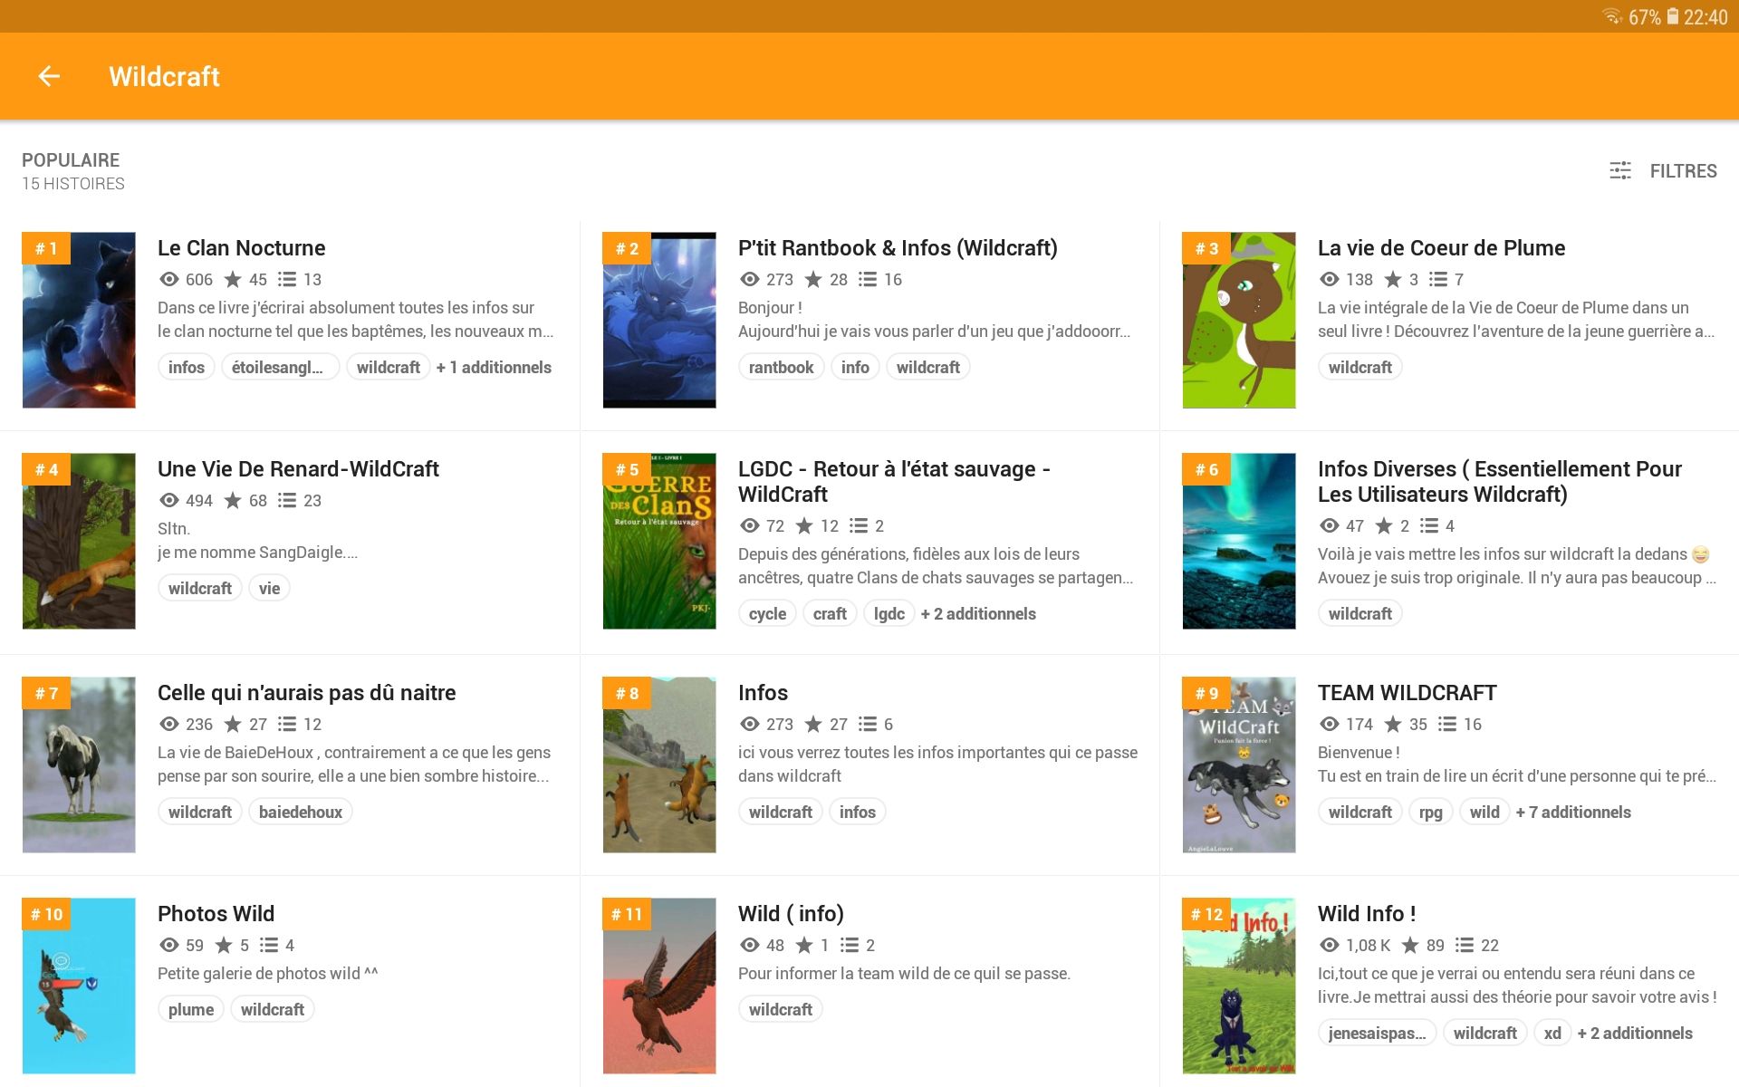Tap the Wi-Fi status bar icon
This screenshot has width=1739, height=1087.
[x=1612, y=16]
